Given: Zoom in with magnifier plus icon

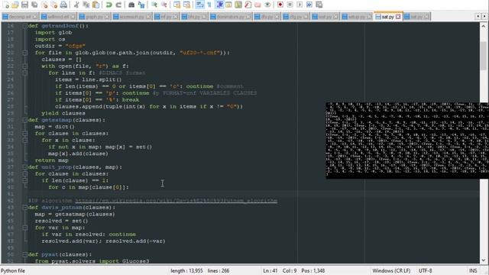Looking at the screenshot, I should (154, 5).
